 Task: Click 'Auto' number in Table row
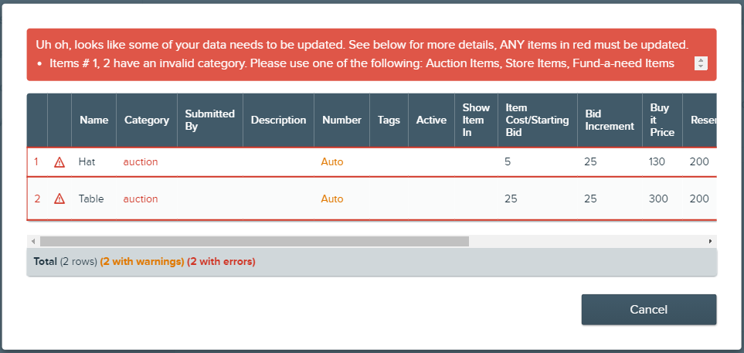pyautogui.click(x=332, y=199)
